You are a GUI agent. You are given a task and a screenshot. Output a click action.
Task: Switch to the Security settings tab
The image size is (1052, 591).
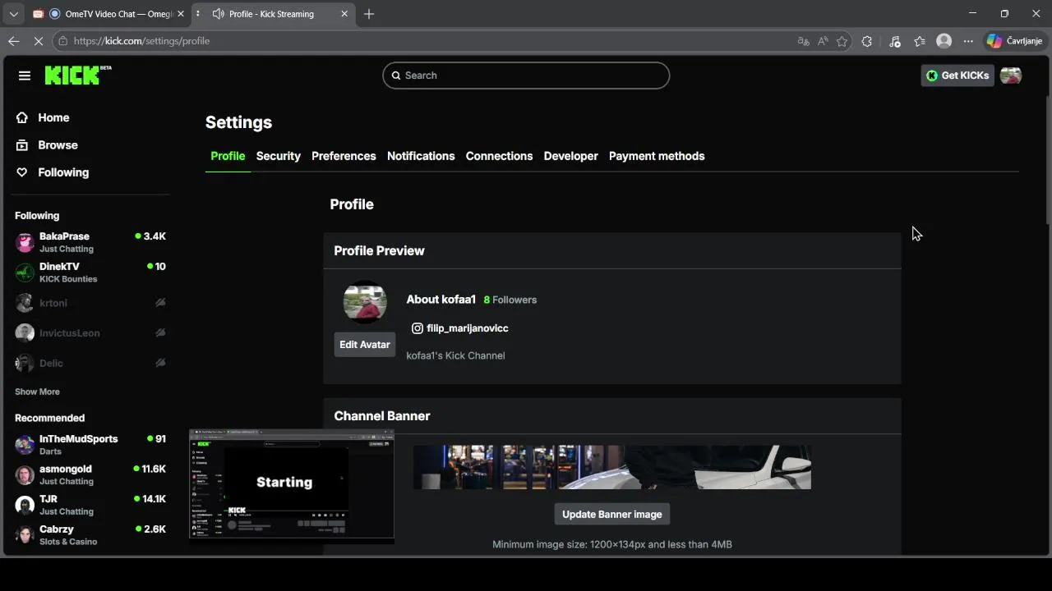pos(278,156)
